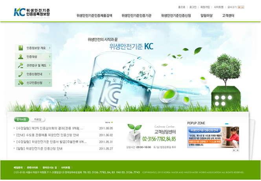Decrease font size with minus icon

[x=243, y=7]
